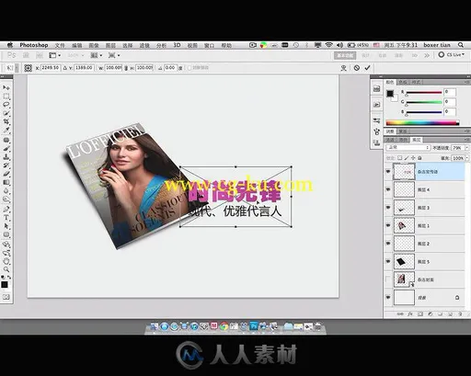Viewport: 471px width, 376px height.
Task: Select the Move tool
Action: click(x=6, y=87)
